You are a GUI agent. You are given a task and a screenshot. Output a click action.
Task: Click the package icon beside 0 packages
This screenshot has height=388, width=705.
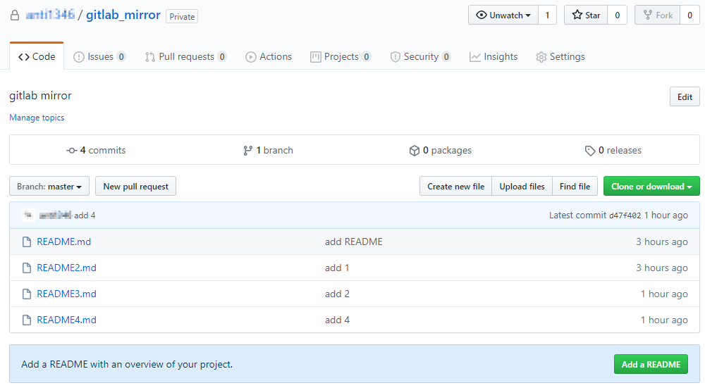[415, 151]
